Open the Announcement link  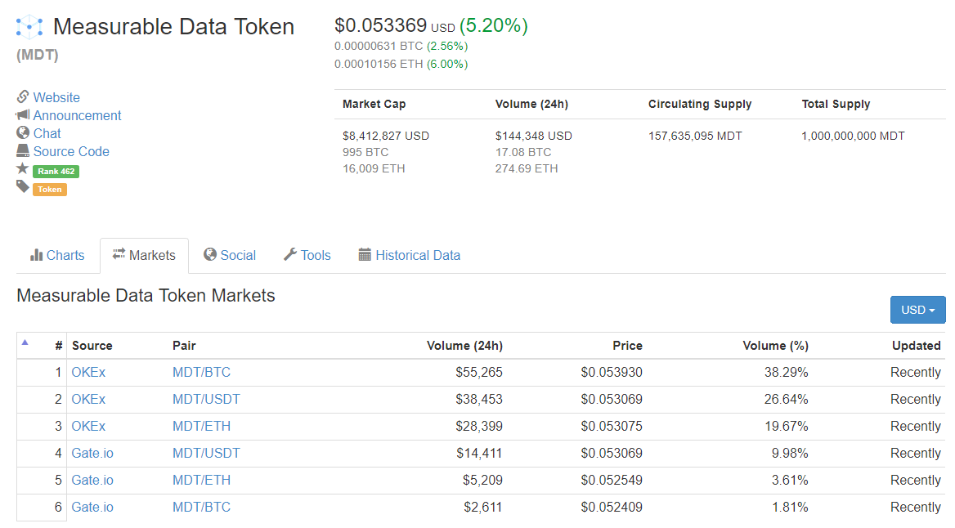pyautogui.click(x=78, y=116)
